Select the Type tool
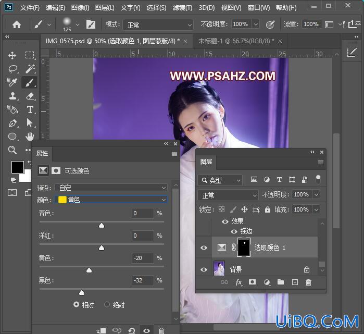Screen dimensions: 364x334 pos(30,109)
